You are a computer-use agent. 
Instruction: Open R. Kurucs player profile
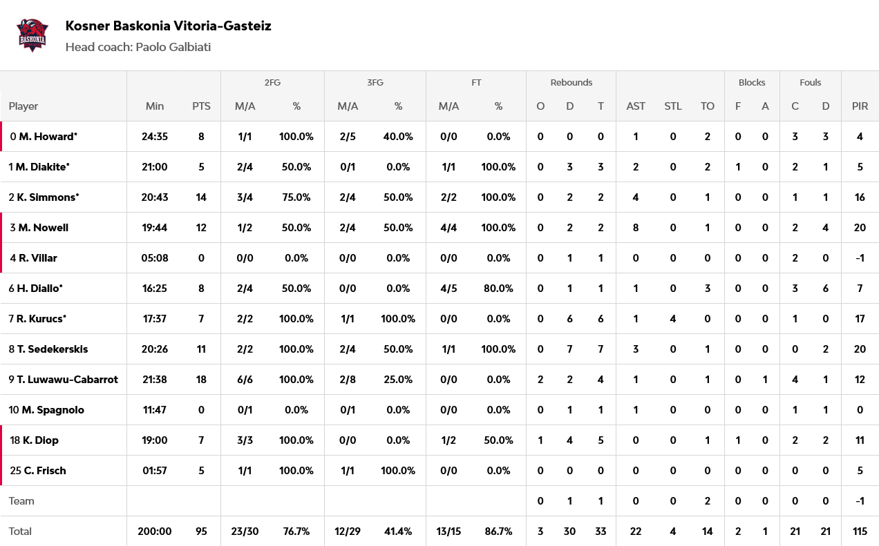coord(41,319)
